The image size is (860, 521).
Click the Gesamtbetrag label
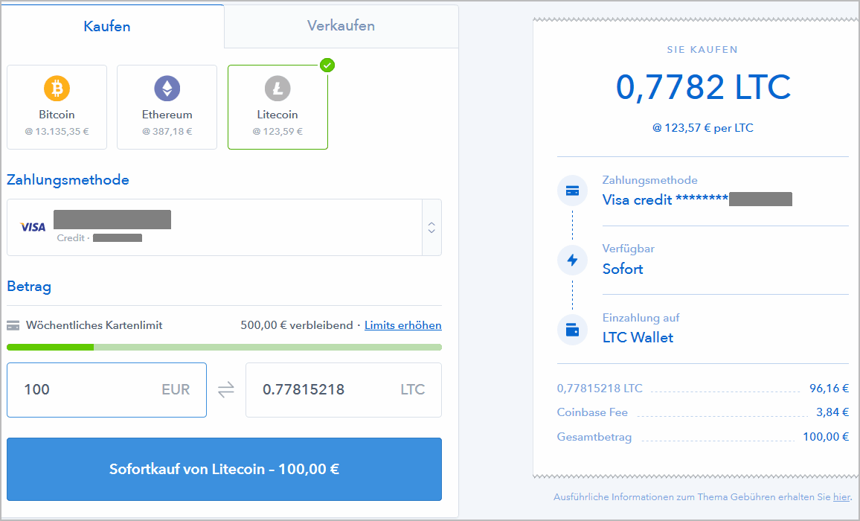pyautogui.click(x=594, y=438)
